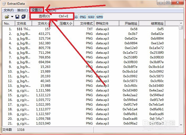The width and height of the screenshot is (186, 135).
Task: Open the 帮助(H) menu
Action: [x=51, y=10]
